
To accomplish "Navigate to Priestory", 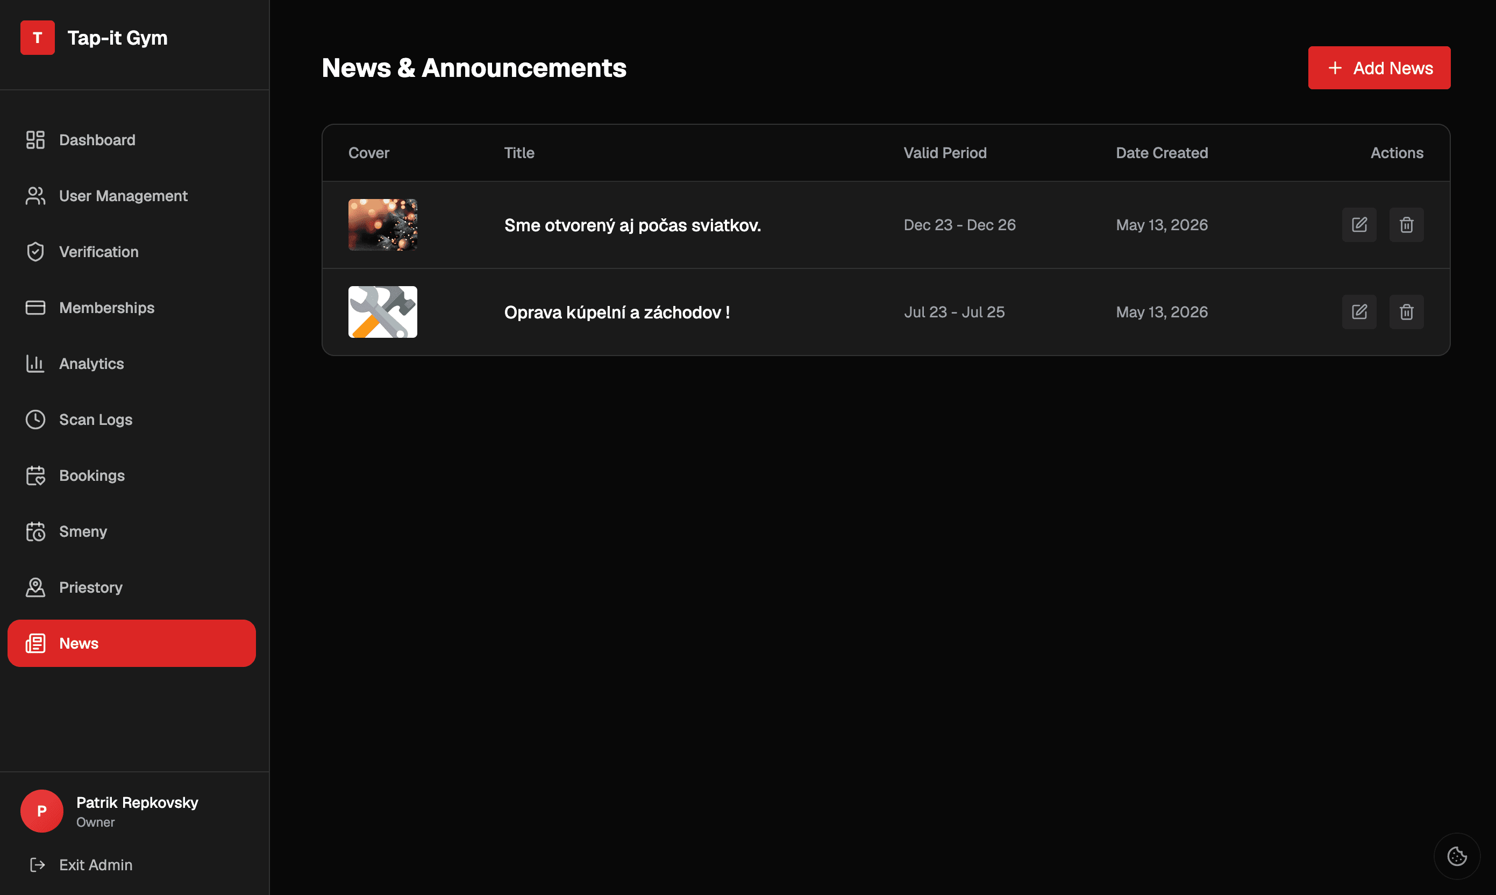I will coord(131,587).
